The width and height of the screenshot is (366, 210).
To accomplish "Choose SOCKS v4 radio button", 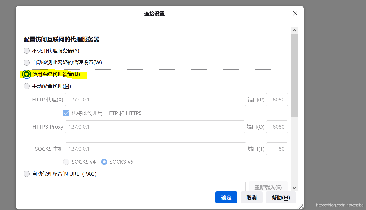I will pyautogui.click(x=66, y=162).
